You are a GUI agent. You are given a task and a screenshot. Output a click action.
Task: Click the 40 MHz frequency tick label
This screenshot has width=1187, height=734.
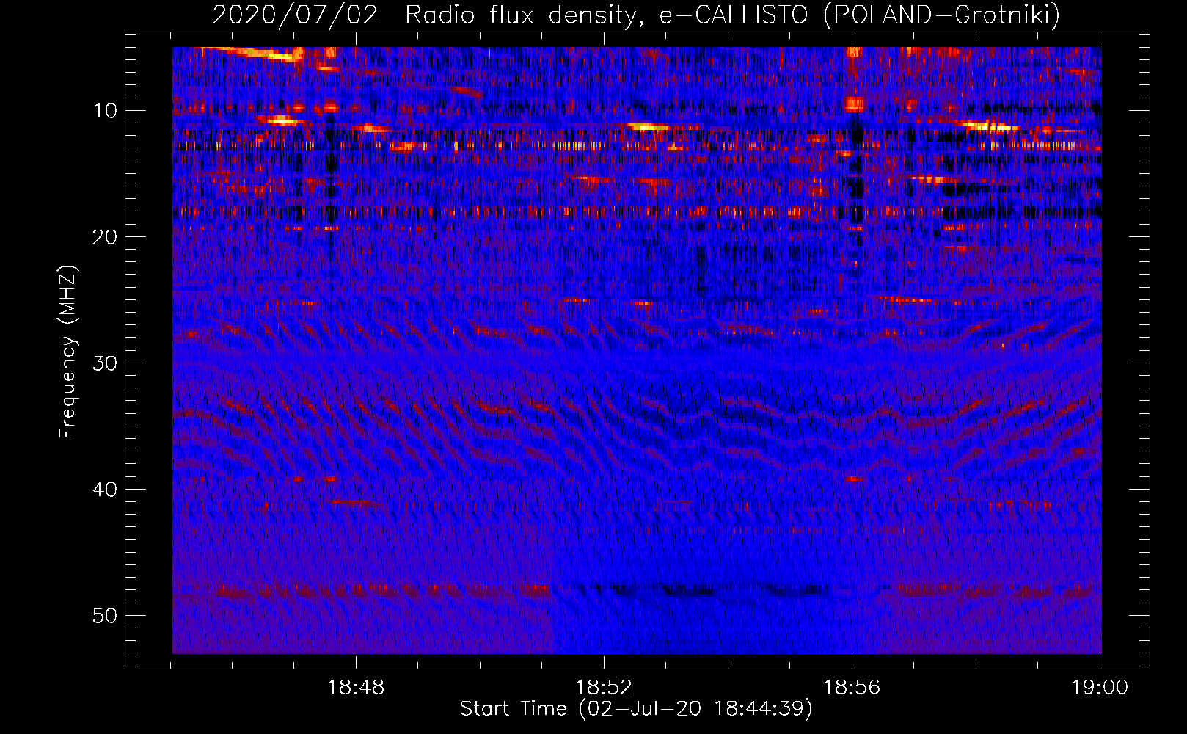click(106, 490)
